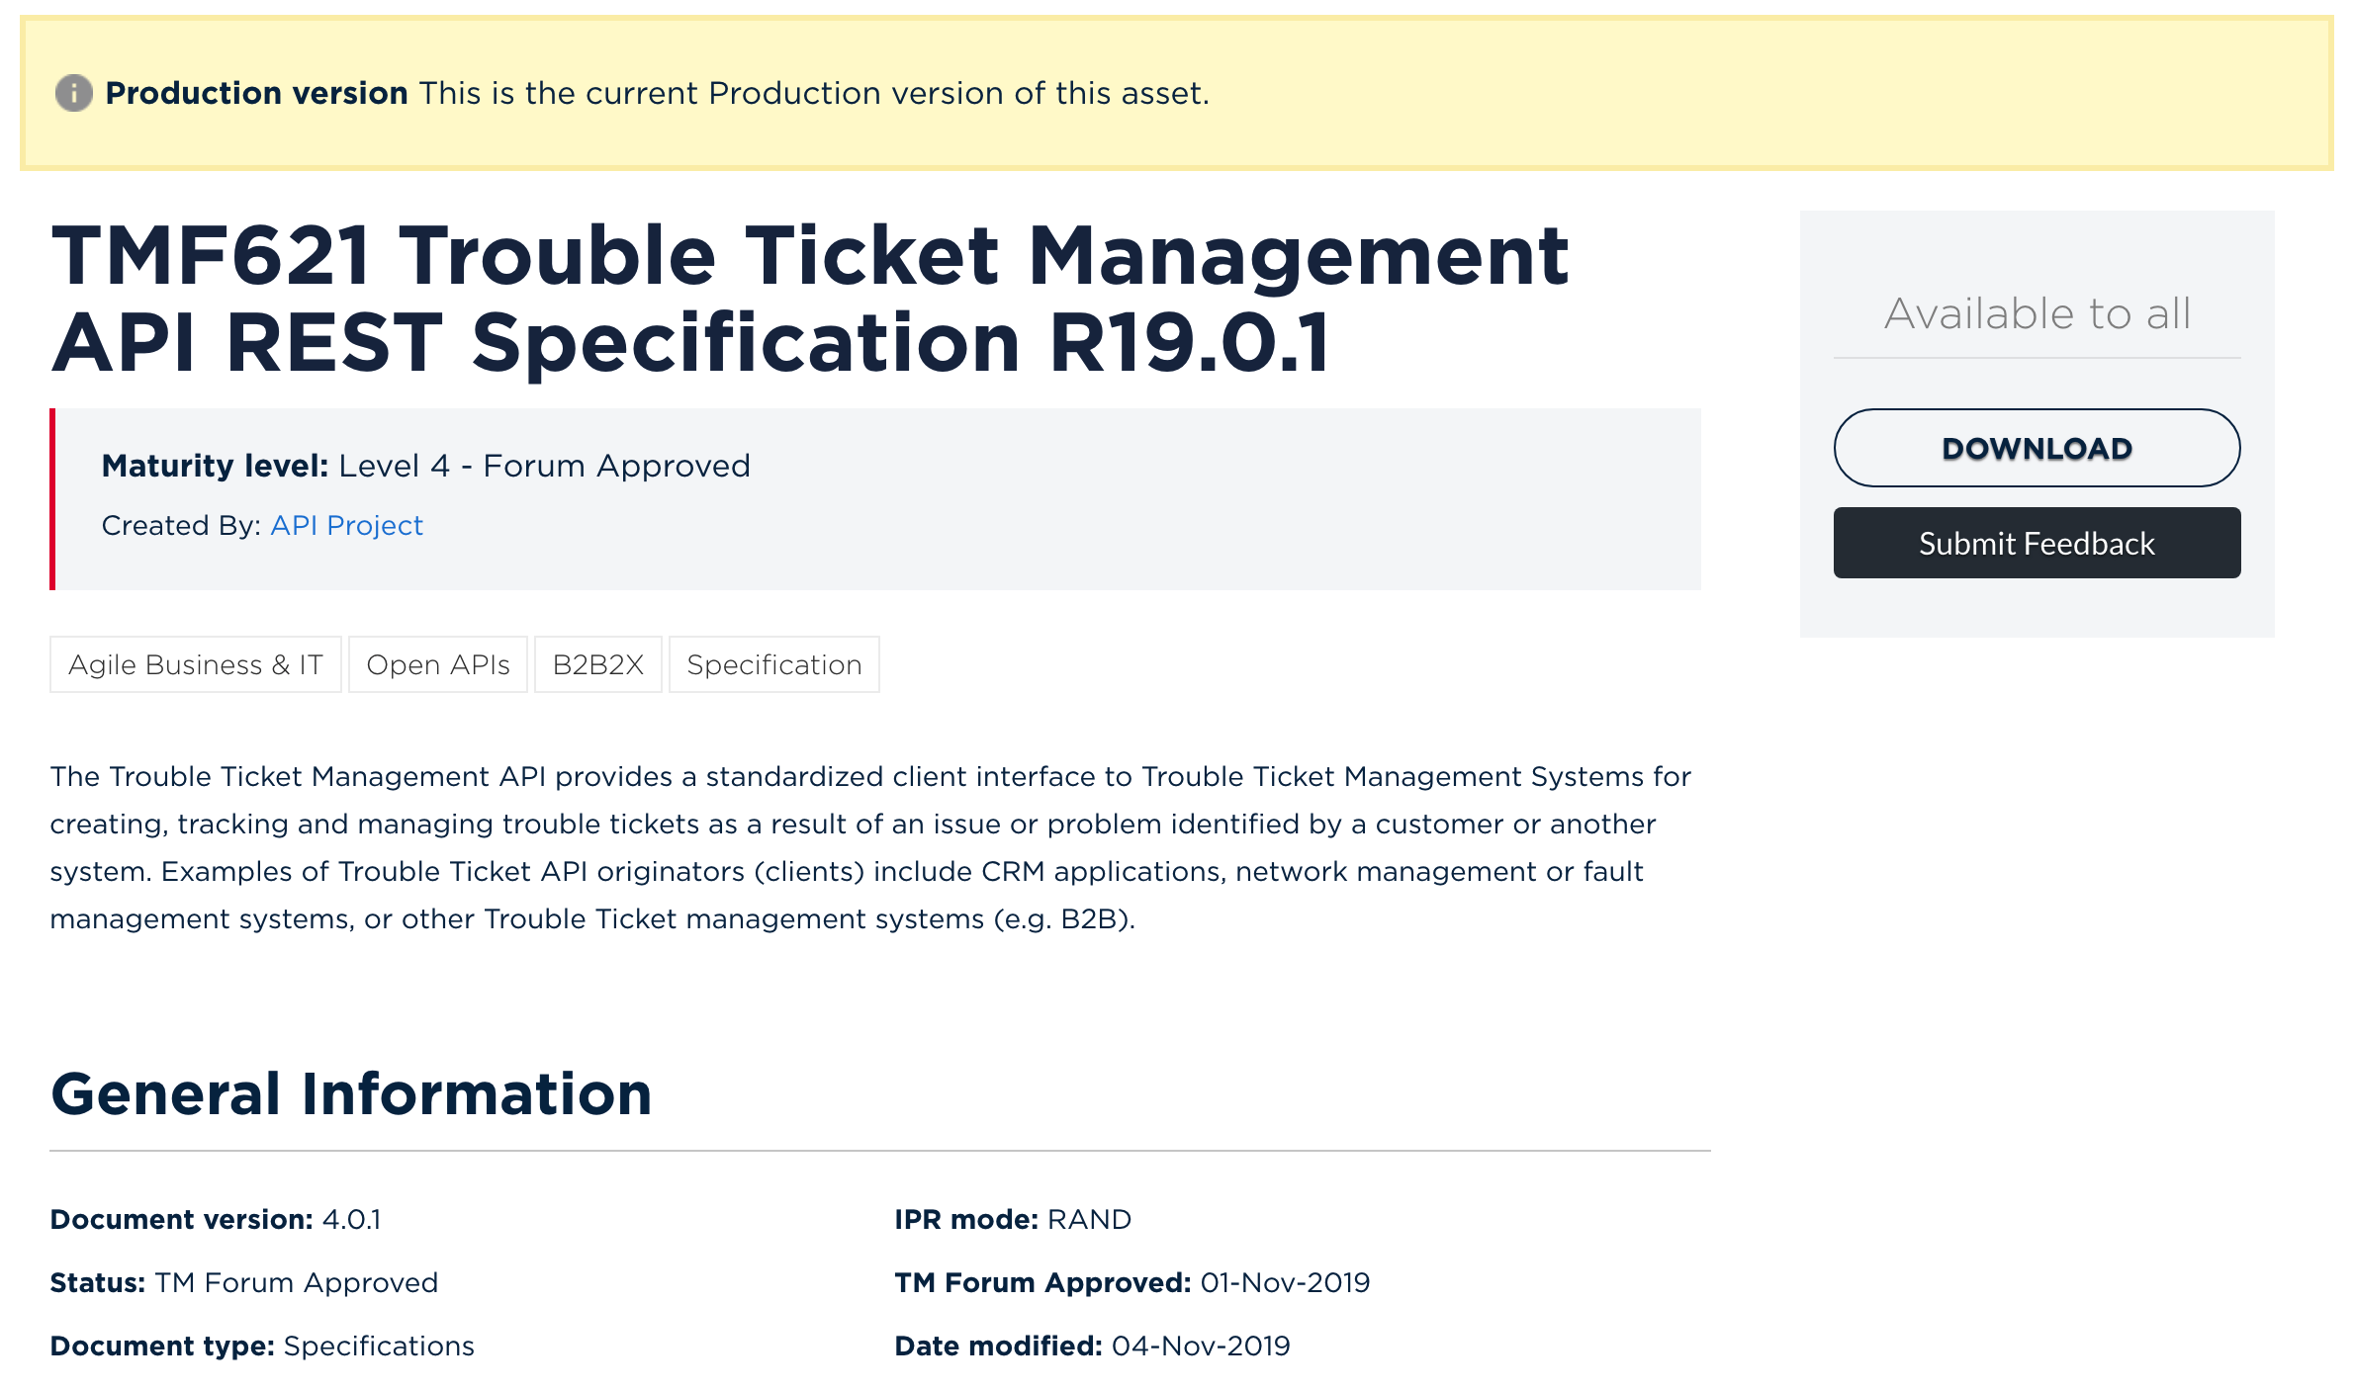This screenshot has height=1390, width=2354.
Task: Select the B2B2X tag
Action: click(x=598, y=664)
